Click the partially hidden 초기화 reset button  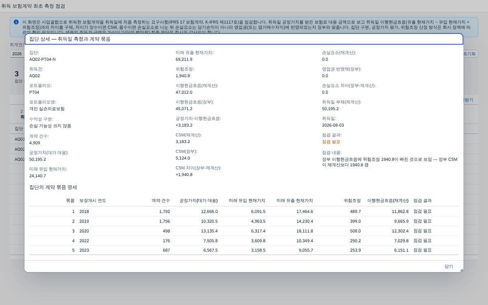470,54
